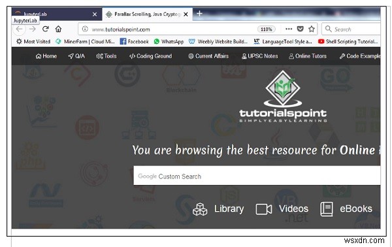Show site information icon in address bar
Screen dimensions: 392x247
85,29
